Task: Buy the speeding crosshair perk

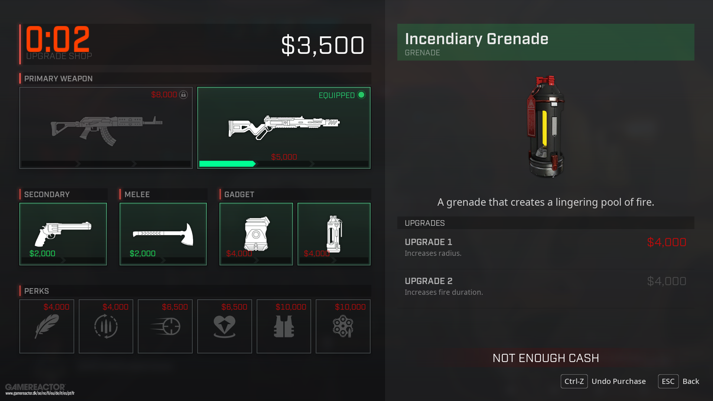Action: point(165,326)
